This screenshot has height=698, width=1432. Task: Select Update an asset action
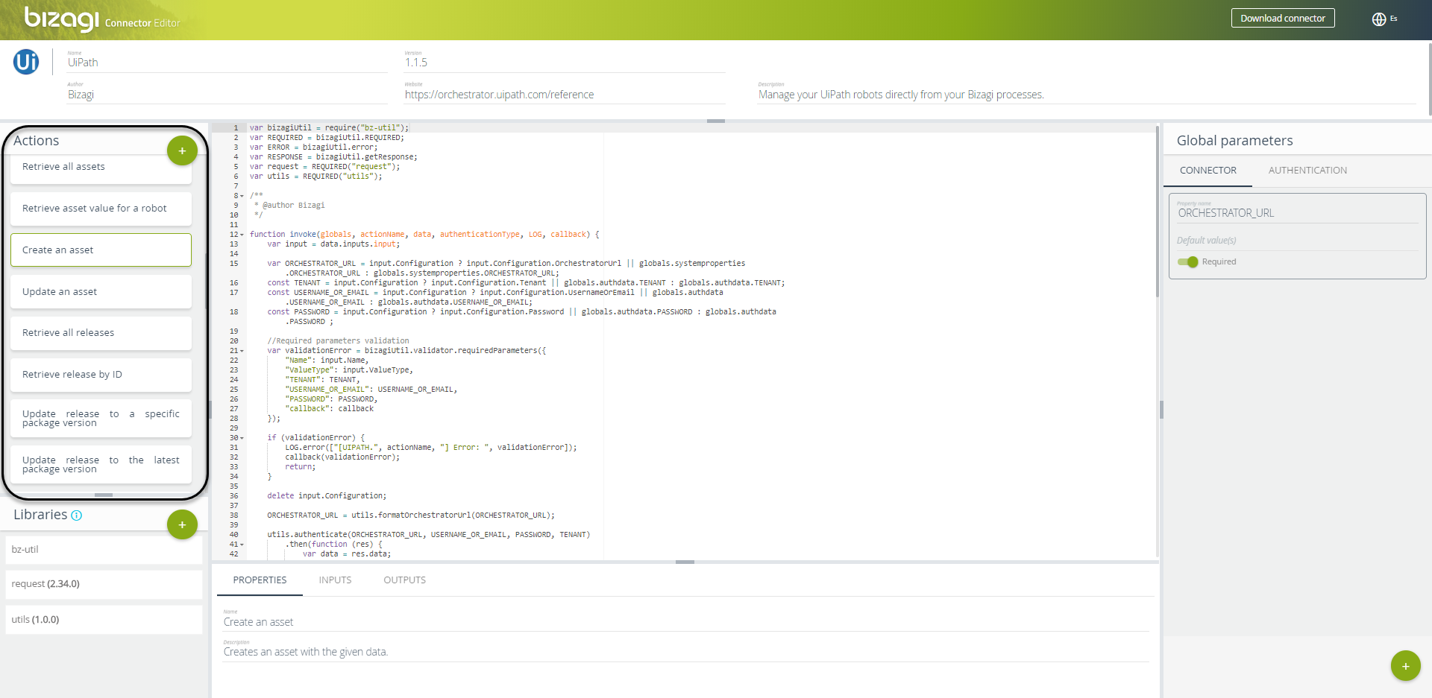pos(101,292)
